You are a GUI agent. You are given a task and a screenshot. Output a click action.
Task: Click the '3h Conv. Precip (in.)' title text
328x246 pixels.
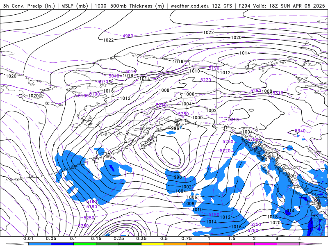point(29,6)
